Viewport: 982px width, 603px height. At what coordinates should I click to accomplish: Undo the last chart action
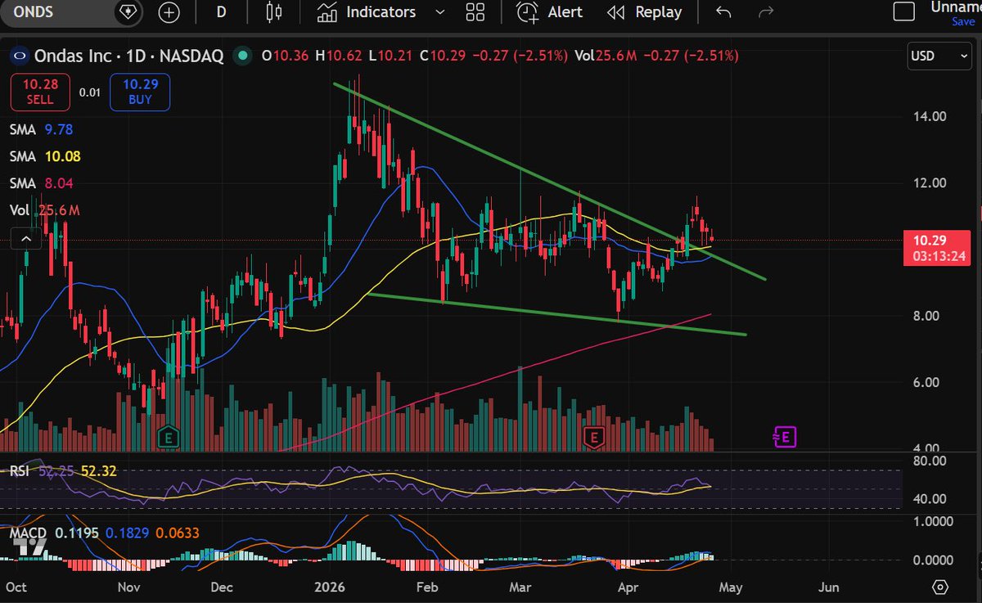[723, 12]
